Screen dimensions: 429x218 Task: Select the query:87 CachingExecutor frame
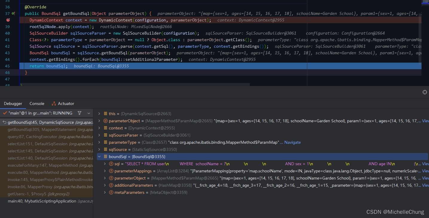coord(47,137)
